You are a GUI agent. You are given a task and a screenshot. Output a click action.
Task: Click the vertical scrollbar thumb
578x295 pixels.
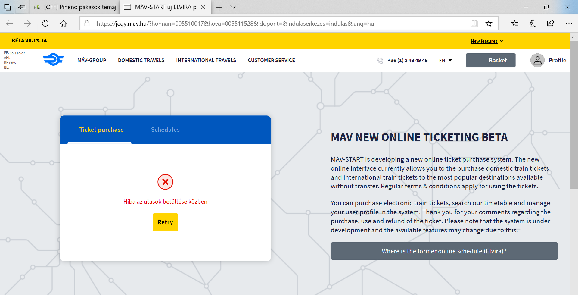pos(574,115)
